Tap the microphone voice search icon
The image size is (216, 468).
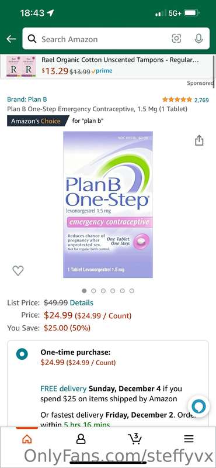click(198, 39)
